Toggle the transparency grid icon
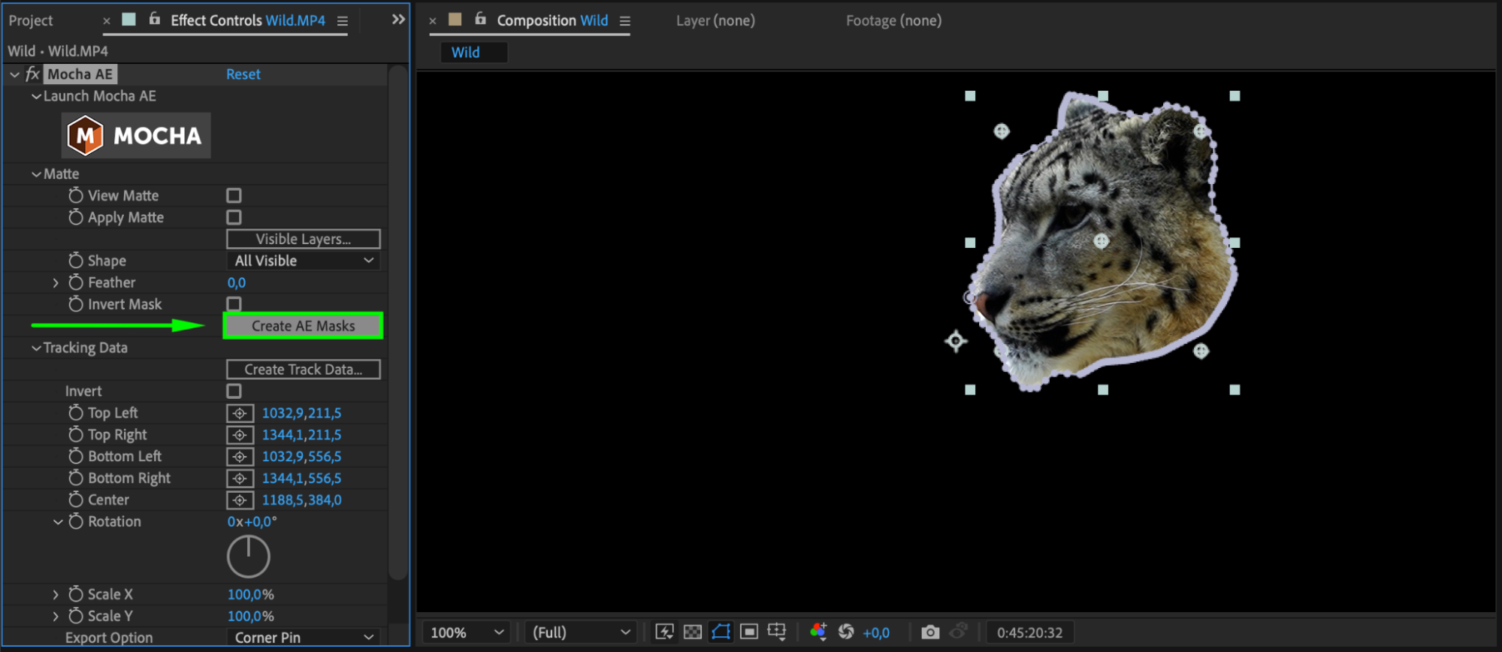 point(693,632)
